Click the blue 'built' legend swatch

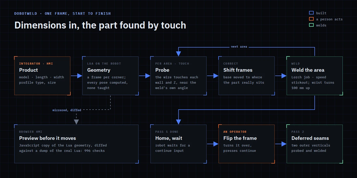311,13
